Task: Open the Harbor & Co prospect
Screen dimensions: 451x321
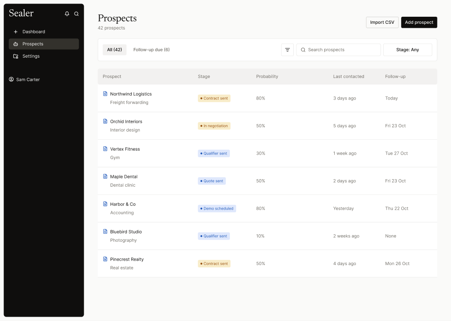Action: (123, 204)
